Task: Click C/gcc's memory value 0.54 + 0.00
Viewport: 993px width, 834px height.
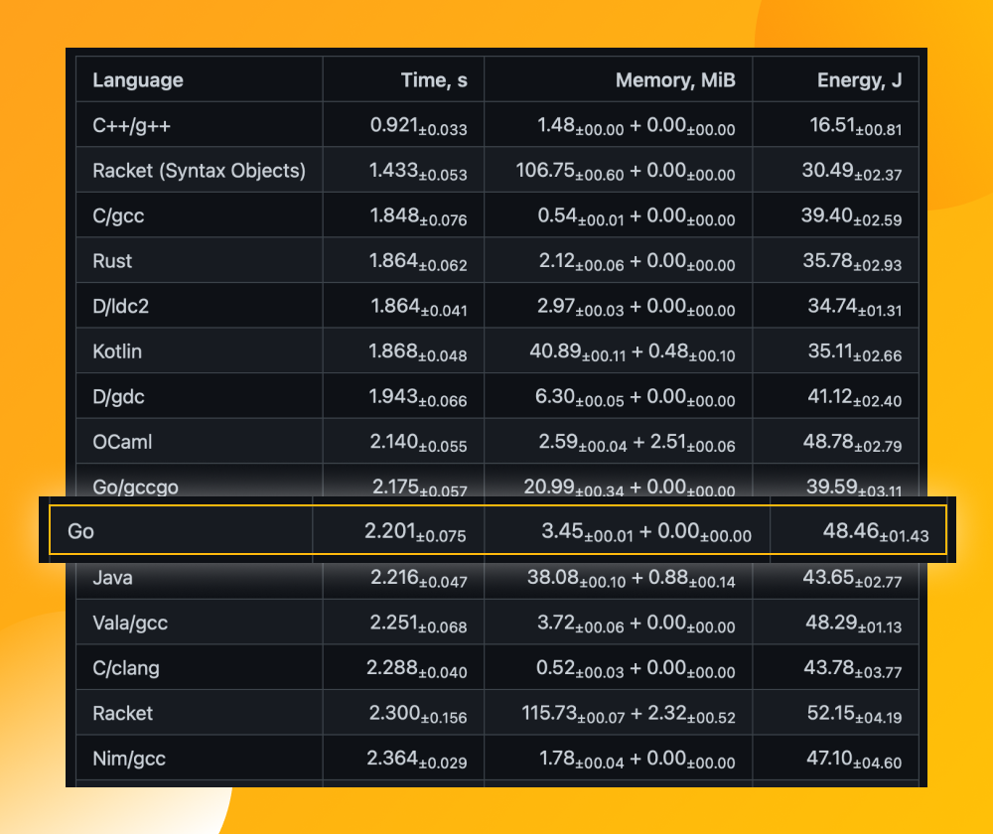Action: click(636, 216)
